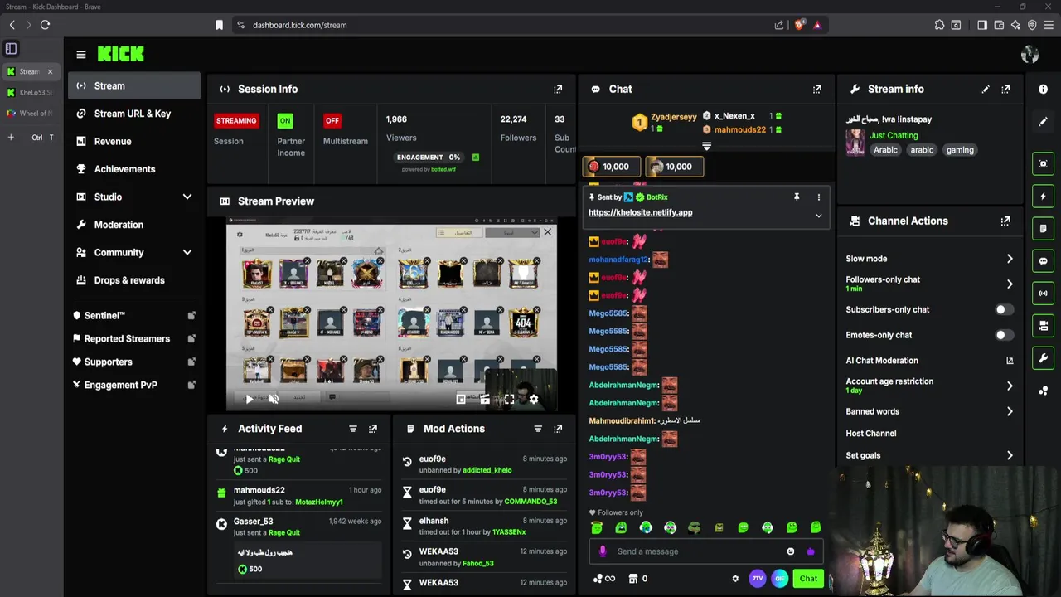
Task: Open the hamburger menu beside the KICK logo
Action: click(x=81, y=55)
